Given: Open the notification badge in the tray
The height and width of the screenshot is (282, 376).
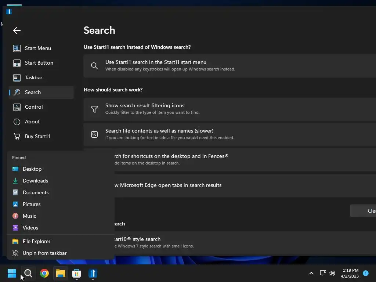Looking at the screenshot, I should [x=366, y=273].
